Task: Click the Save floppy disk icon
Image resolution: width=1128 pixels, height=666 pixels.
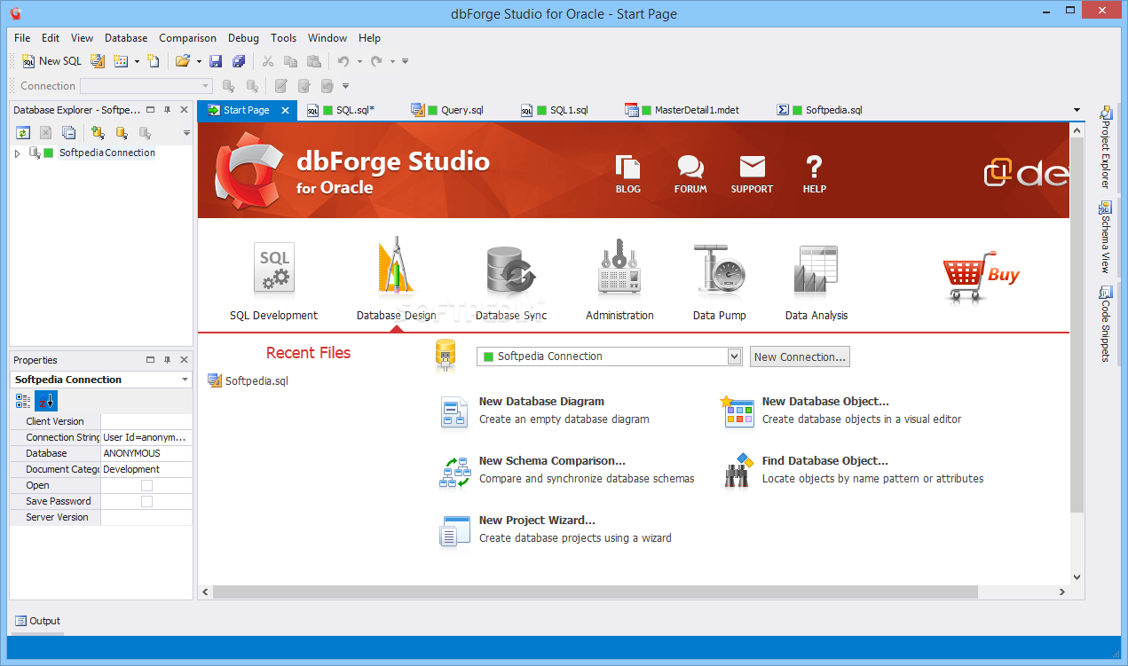Action: pyautogui.click(x=216, y=61)
